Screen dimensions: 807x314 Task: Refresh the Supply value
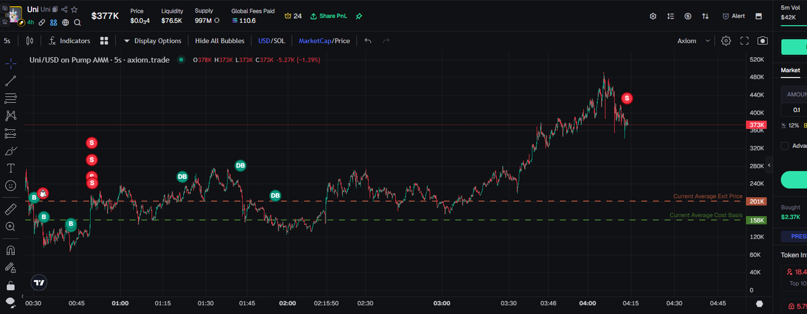pyautogui.click(x=217, y=20)
